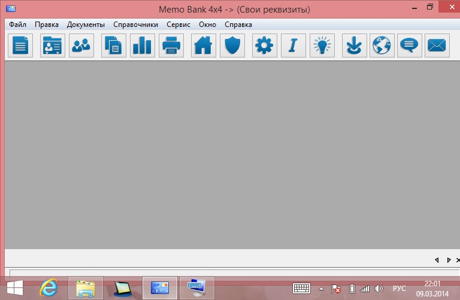Viewport: 460px width, 300px height.
Task: Click the italic I info icon
Action: (293, 46)
